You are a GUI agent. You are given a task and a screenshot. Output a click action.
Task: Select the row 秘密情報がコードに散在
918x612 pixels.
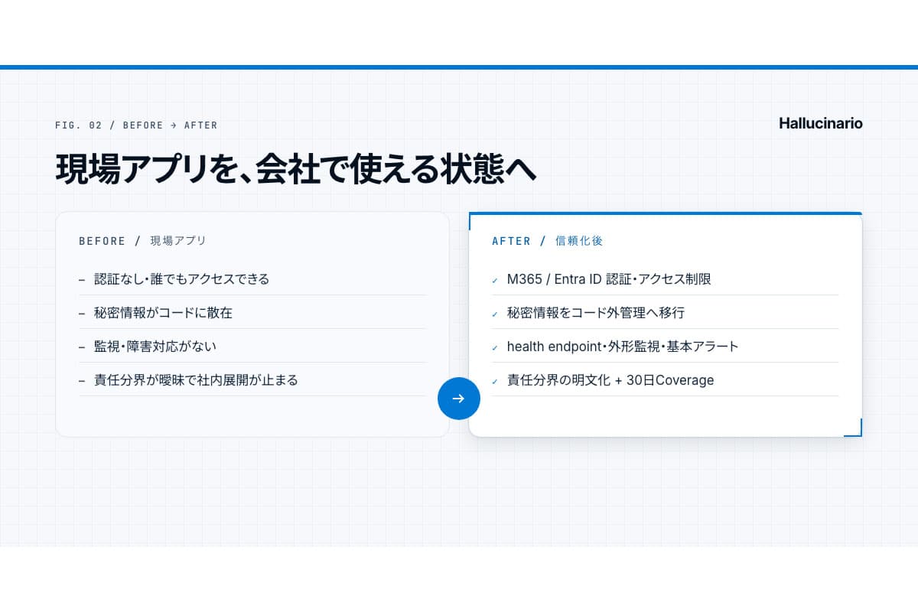252,313
